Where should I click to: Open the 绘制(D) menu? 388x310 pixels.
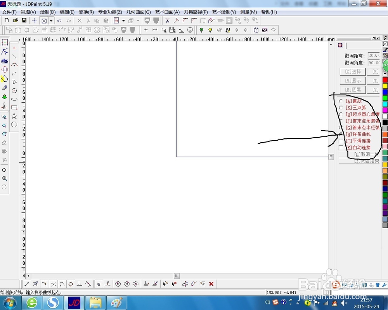click(48, 12)
